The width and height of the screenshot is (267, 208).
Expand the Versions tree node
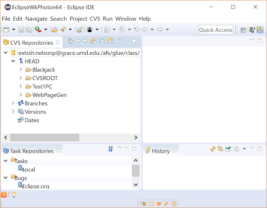pyautogui.click(x=13, y=112)
